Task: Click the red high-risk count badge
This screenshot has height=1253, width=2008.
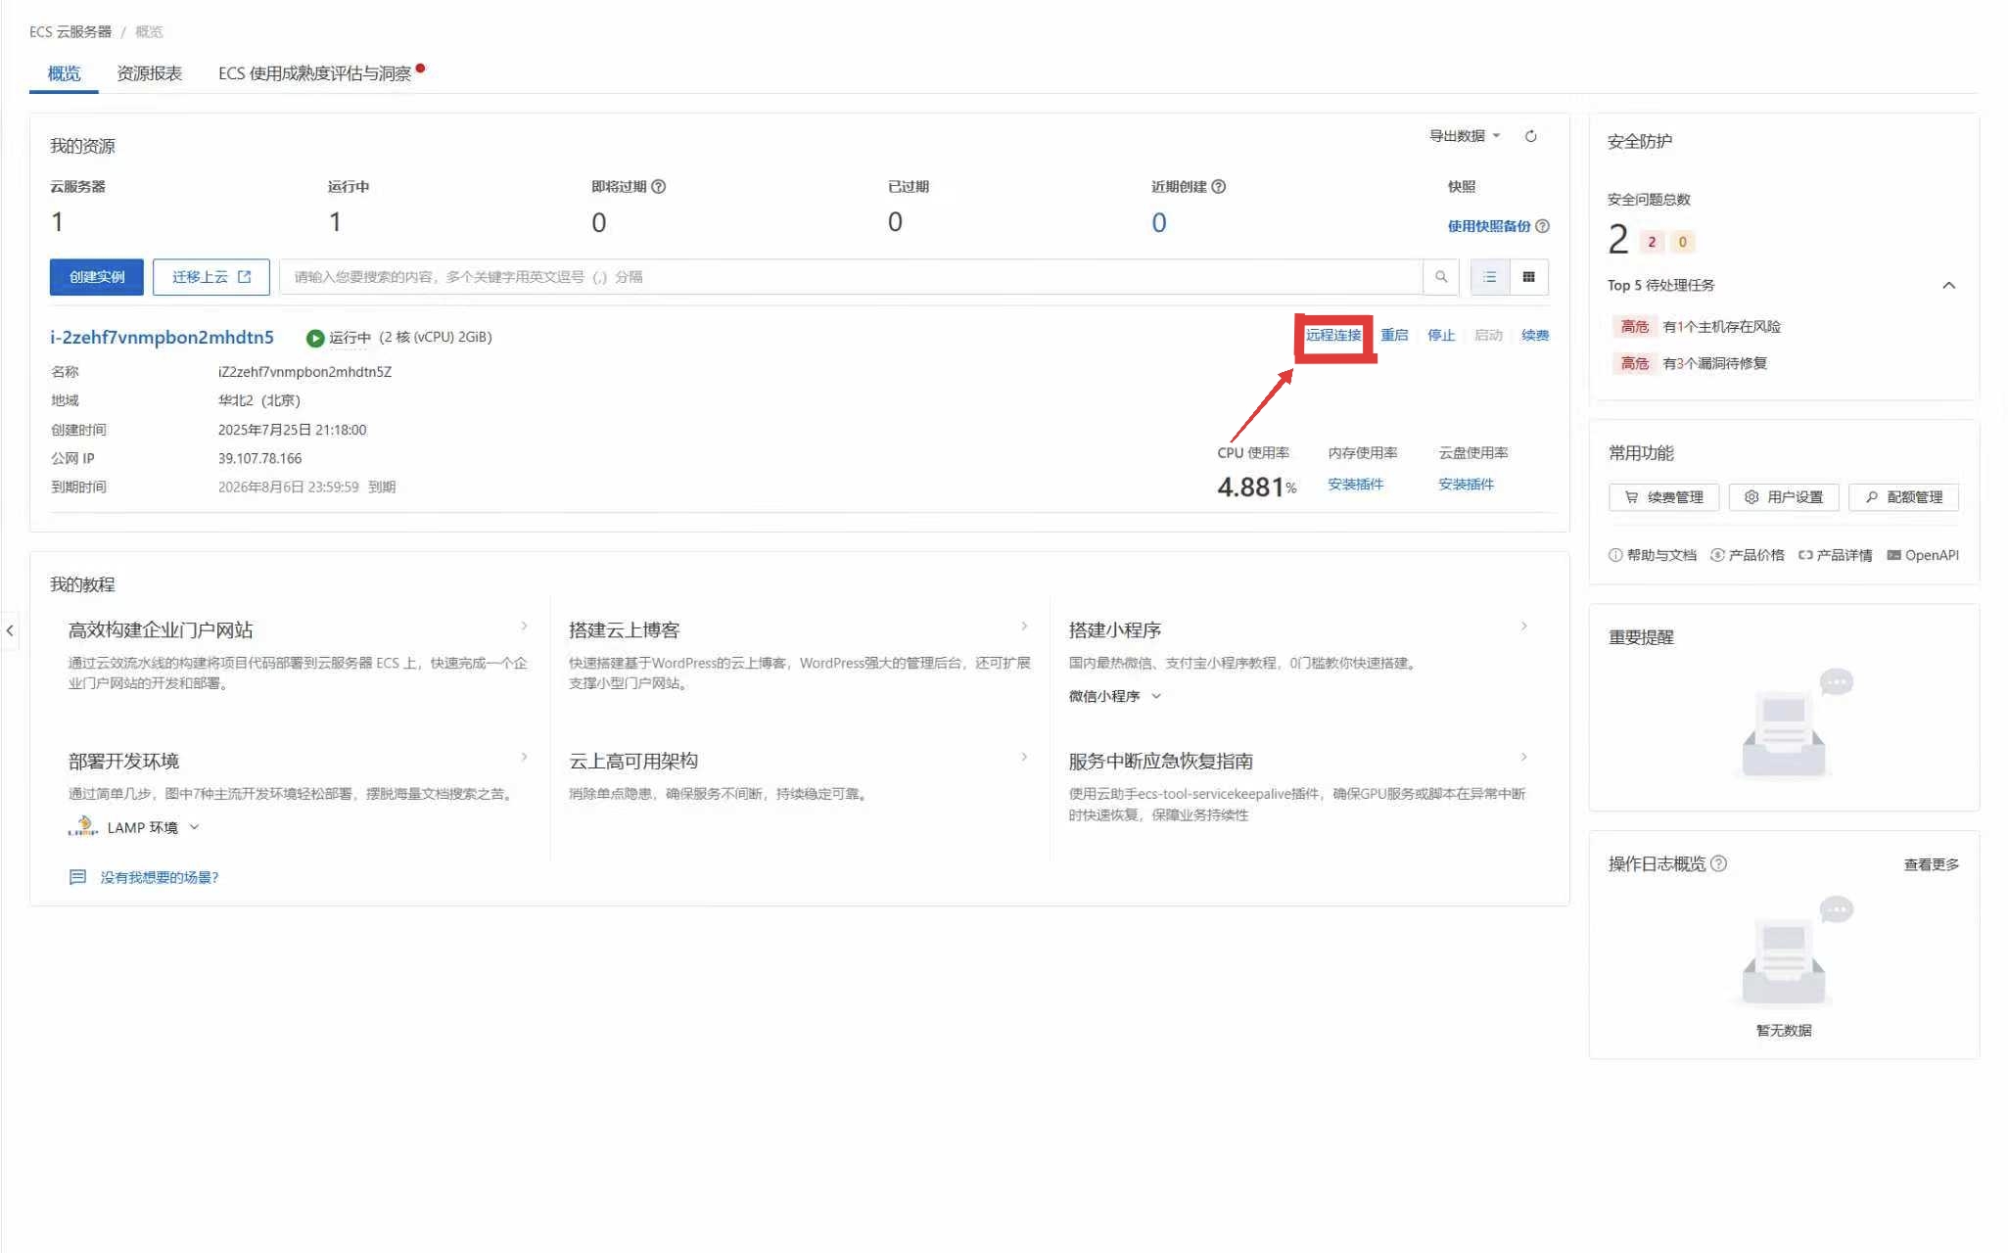Action: (1652, 242)
